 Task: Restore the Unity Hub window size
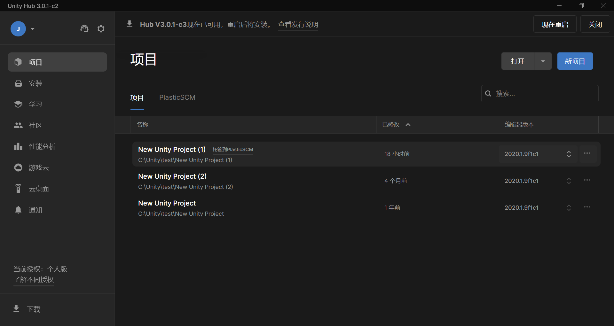(x=581, y=6)
